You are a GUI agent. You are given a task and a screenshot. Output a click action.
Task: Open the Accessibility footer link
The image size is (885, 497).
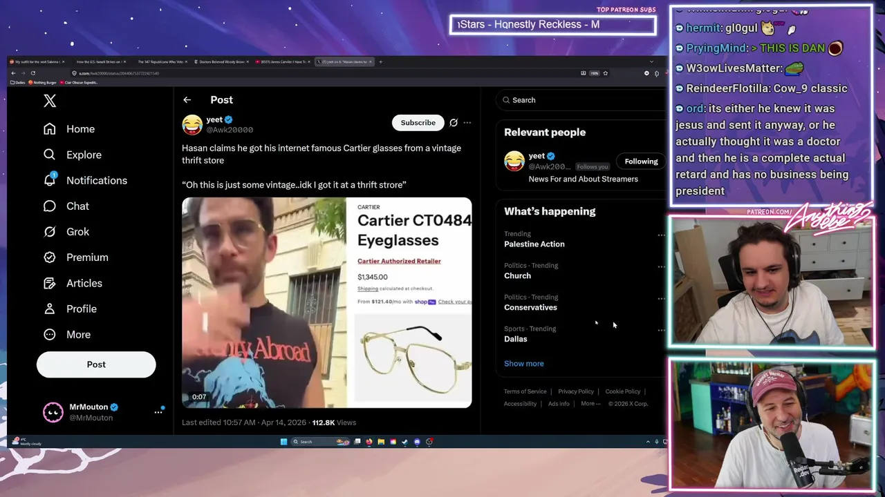[520, 404]
